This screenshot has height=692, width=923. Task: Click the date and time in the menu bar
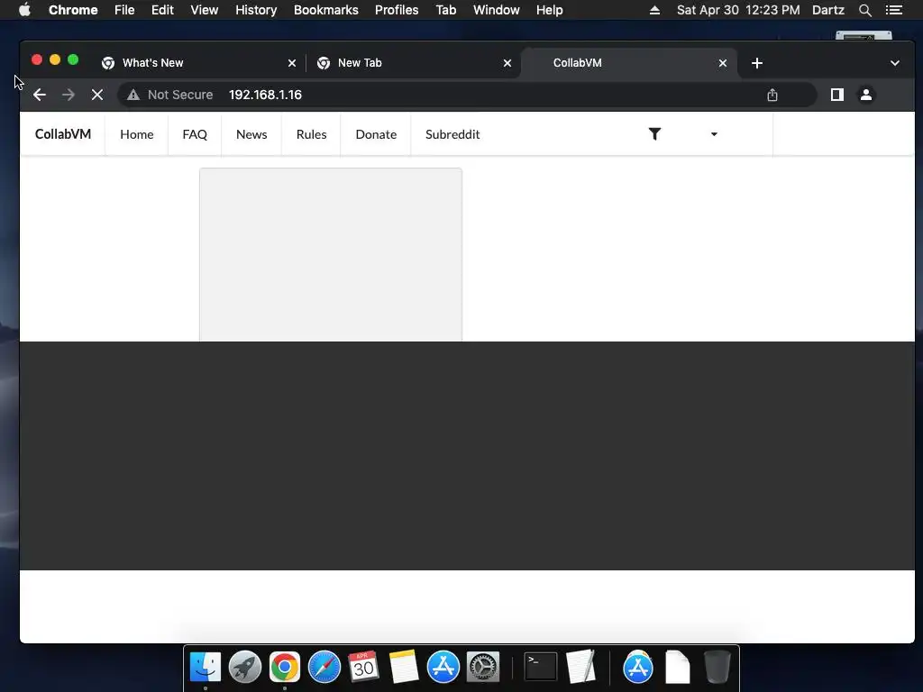point(738,10)
